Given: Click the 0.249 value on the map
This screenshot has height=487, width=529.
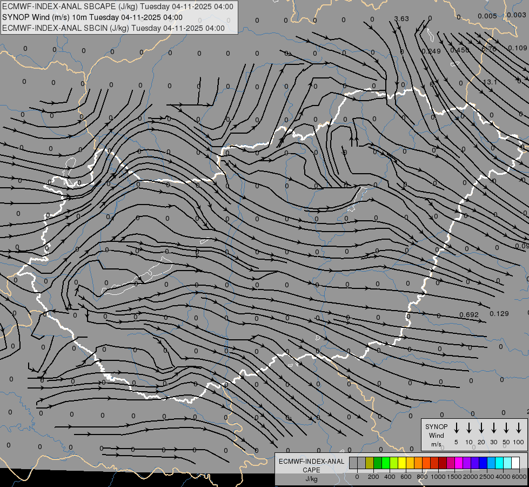Looking at the screenshot, I should pos(431,51).
